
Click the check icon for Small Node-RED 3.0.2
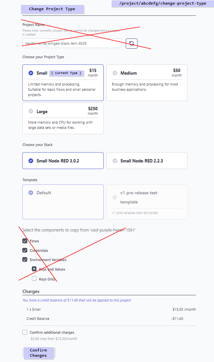pyautogui.click(x=31, y=160)
